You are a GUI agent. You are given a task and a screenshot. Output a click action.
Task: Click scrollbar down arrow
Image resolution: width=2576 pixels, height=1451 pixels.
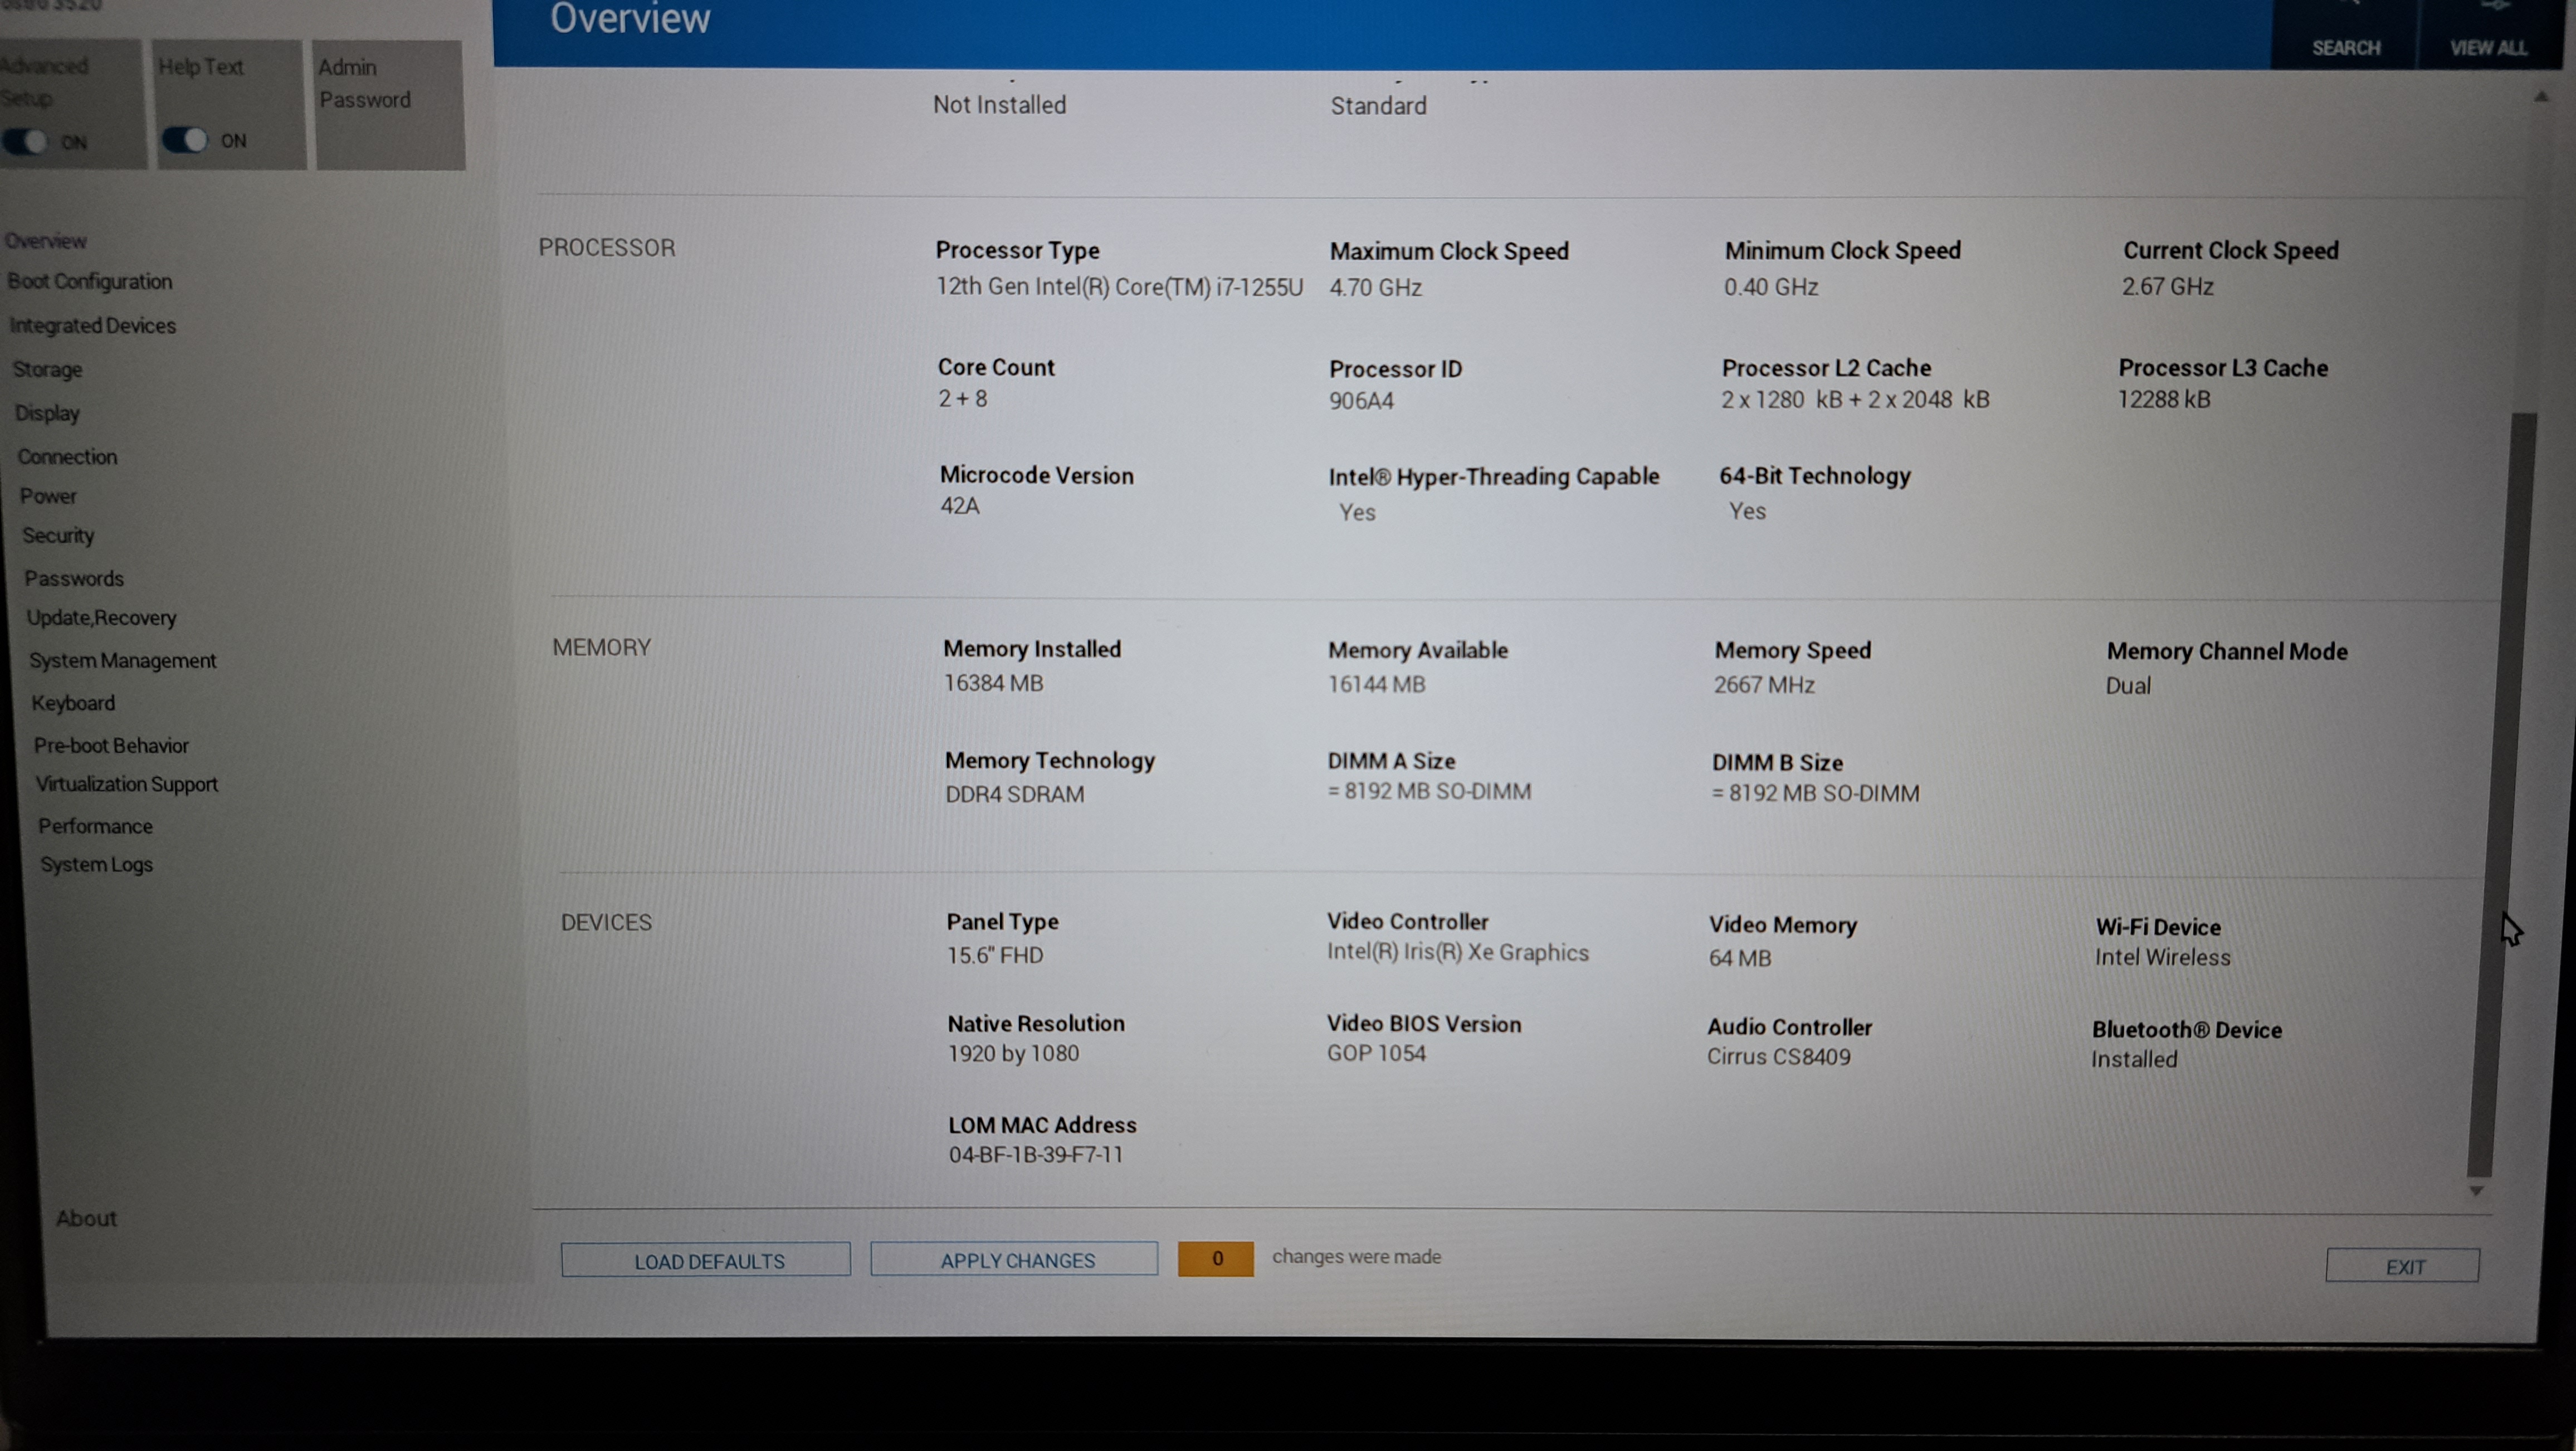pos(2476,1191)
